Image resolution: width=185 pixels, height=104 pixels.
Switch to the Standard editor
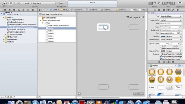point(150,3)
